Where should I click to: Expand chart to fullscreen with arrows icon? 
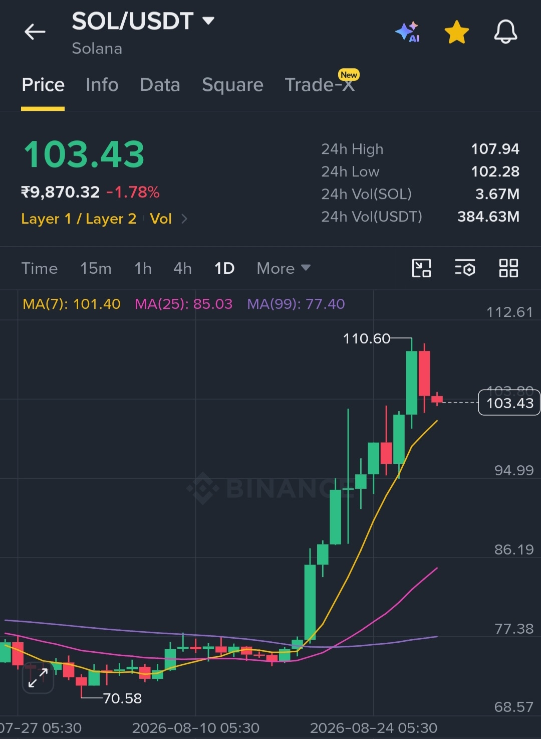coord(38,678)
